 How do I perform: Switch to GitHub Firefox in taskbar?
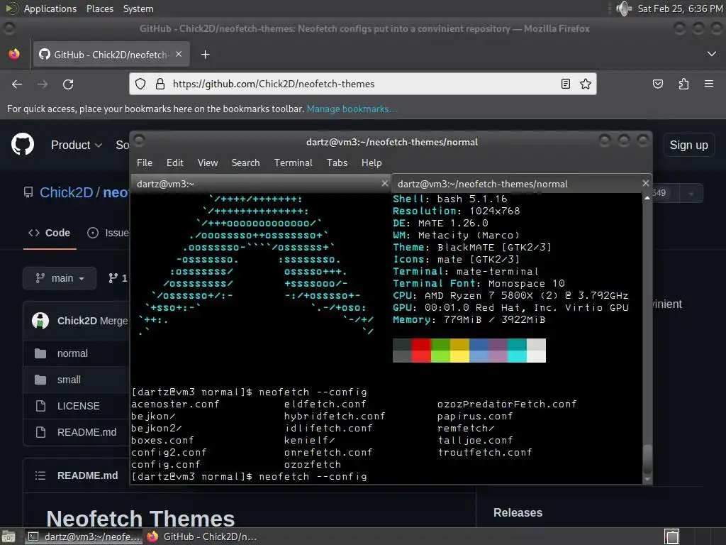[202, 536]
